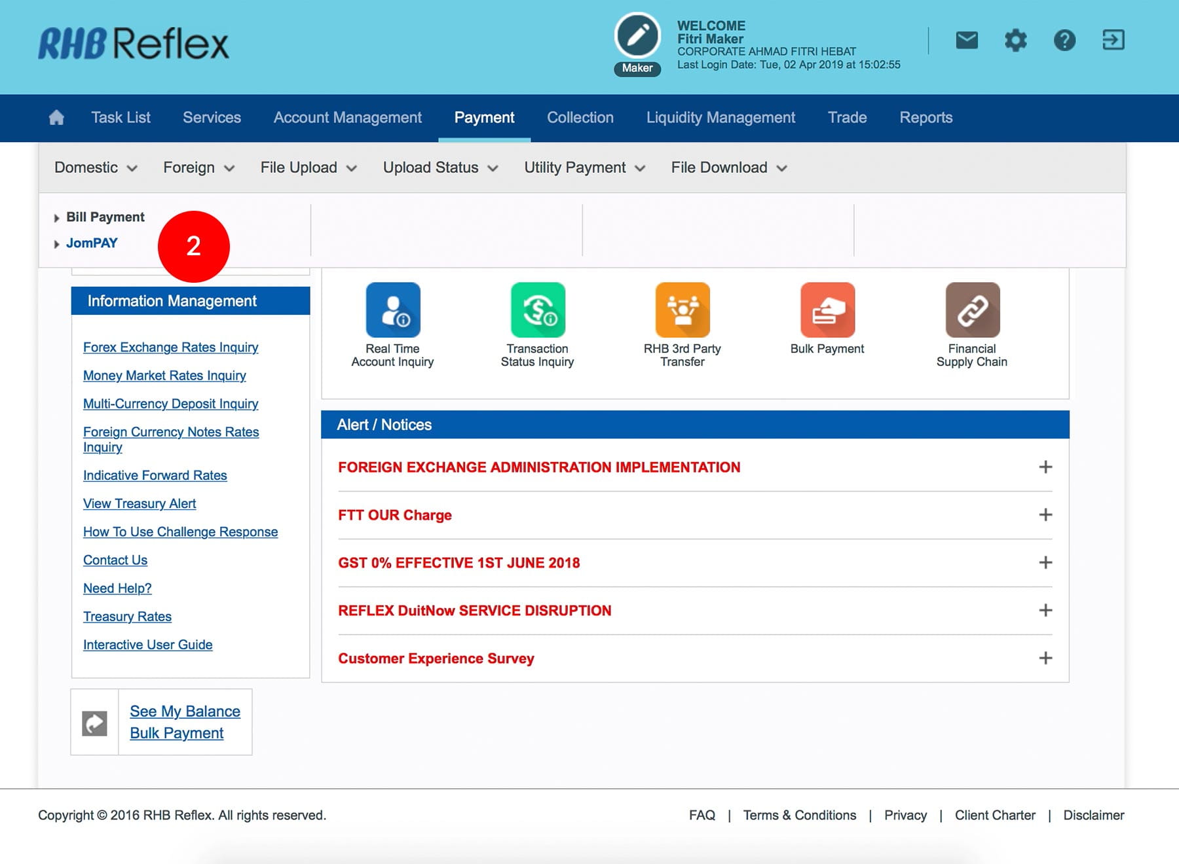Expand the FTT OUR Charge notice

[1045, 515]
